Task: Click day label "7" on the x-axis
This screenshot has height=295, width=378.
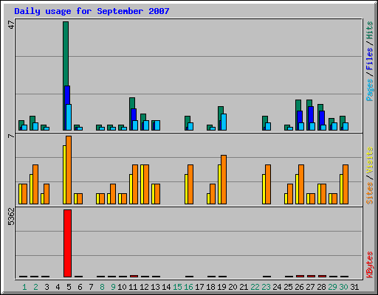Action: tap(91, 287)
